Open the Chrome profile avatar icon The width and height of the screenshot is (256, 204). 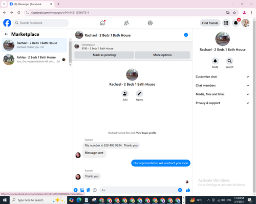244,12
